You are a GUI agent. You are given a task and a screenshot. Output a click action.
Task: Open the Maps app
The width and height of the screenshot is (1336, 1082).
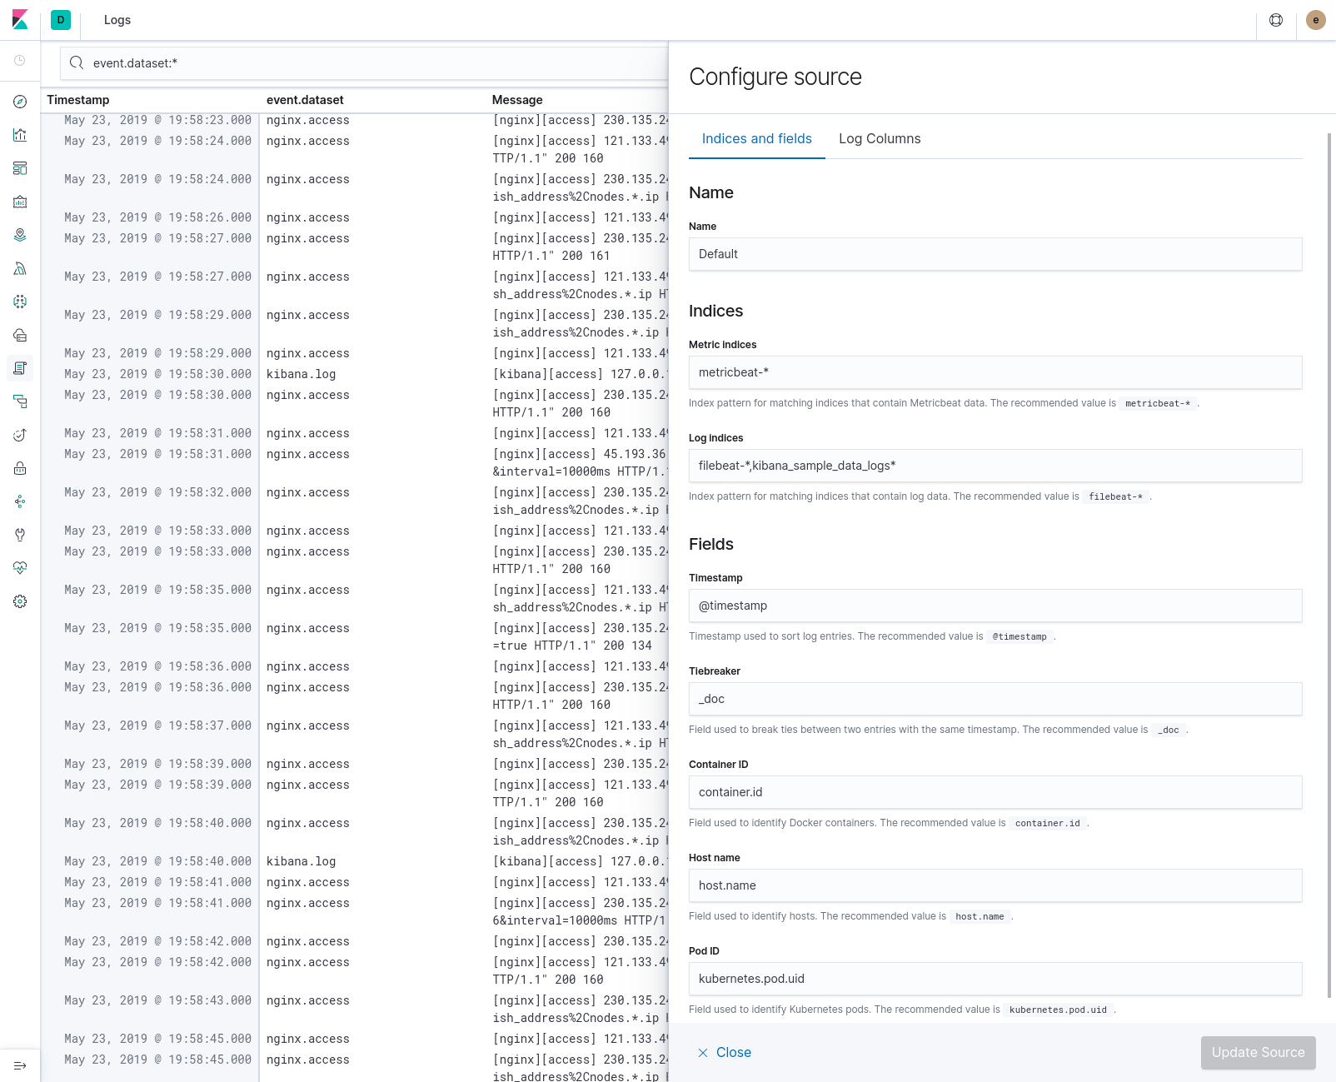(19, 234)
